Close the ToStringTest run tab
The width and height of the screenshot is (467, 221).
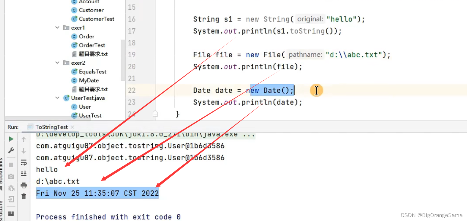[72, 127]
